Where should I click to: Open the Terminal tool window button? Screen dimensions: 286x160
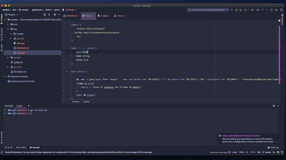pyautogui.click(x=34, y=148)
